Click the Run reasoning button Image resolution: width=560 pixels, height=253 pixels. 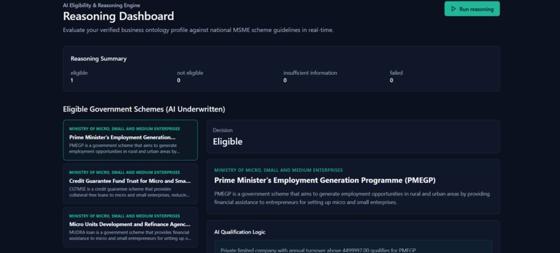(472, 9)
